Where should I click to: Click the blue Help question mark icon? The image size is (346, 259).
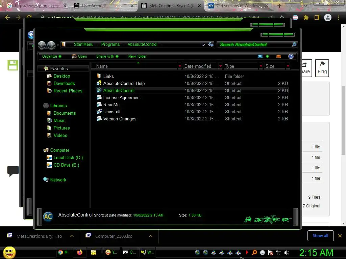click(291, 56)
